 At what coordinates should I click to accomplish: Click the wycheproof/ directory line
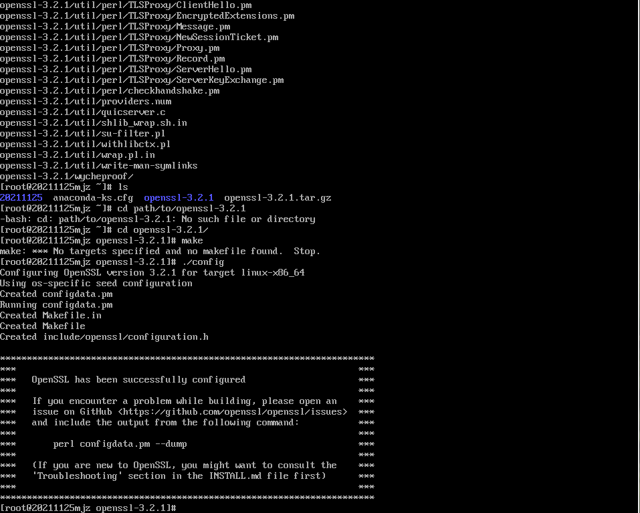pyautogui.click(x=67, y=177)
